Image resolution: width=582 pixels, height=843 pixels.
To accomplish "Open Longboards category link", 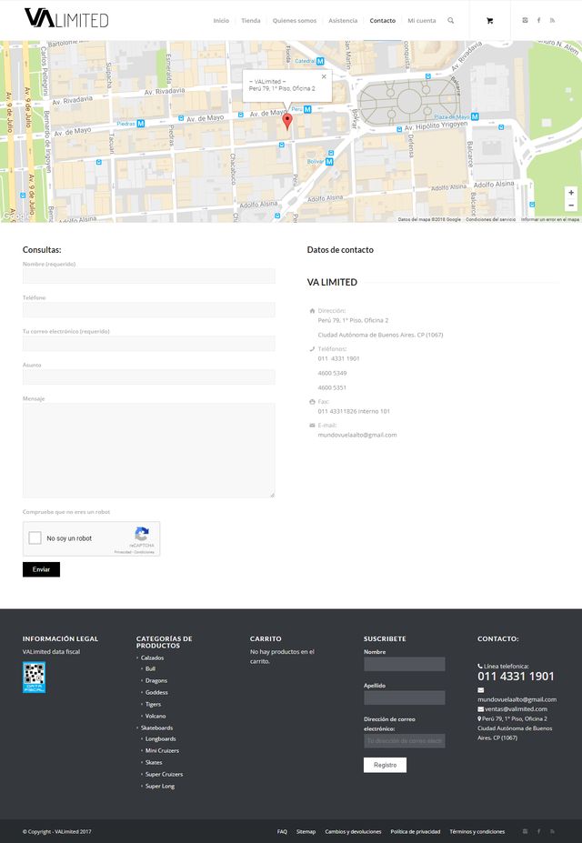I will coord(161,738).
